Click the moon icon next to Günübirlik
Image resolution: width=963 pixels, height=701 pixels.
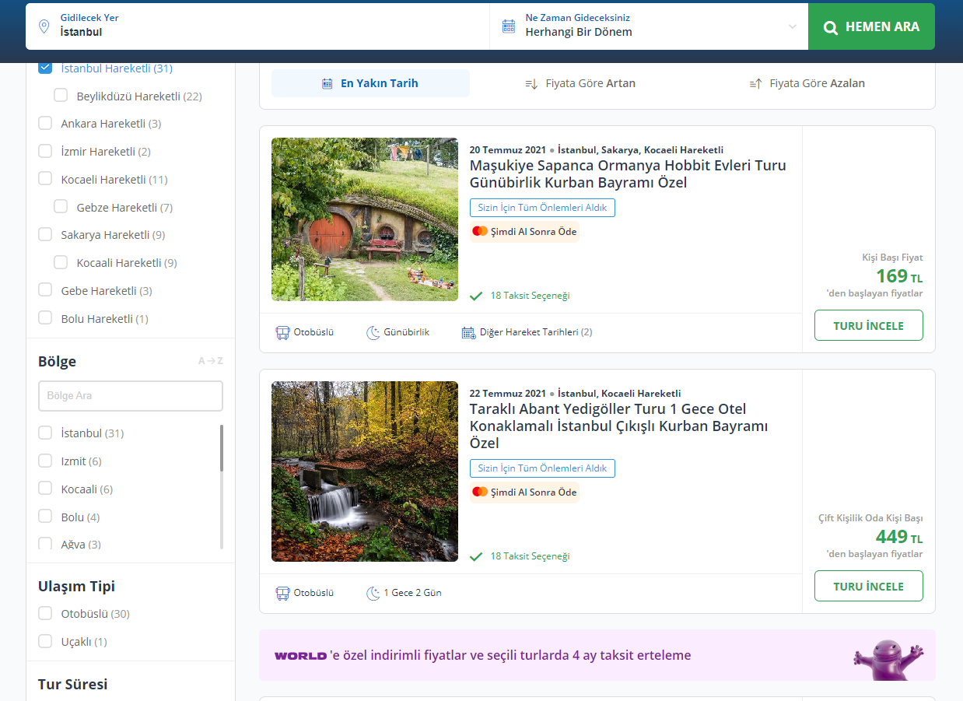pos(373,332)
